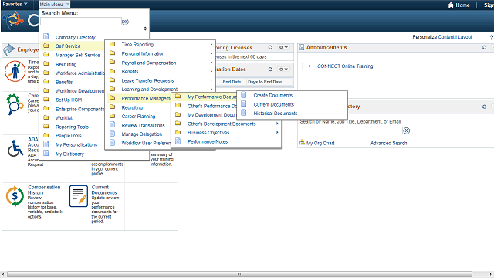Click the Search Menu go arrow icon
This screenshot has height=278, width=494.
[125, 22]
